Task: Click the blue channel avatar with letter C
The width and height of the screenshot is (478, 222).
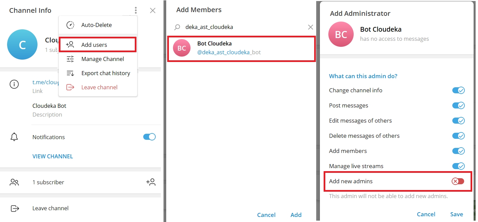Action: (22, 44)
